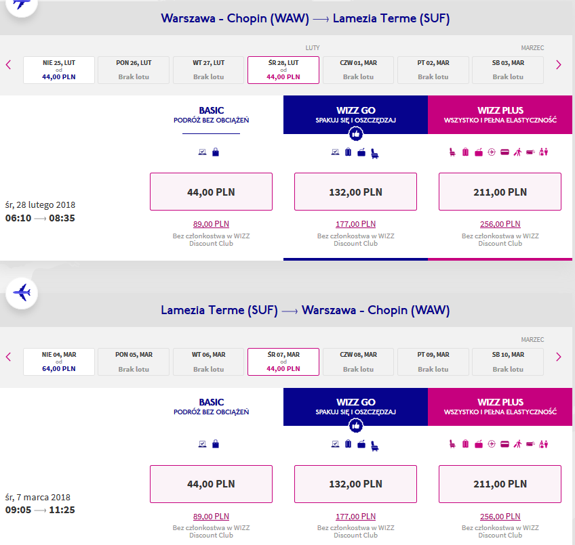
Task: Click small bag icon in return BASIC column
Action: pyautogui.click(x=216, y=444)
